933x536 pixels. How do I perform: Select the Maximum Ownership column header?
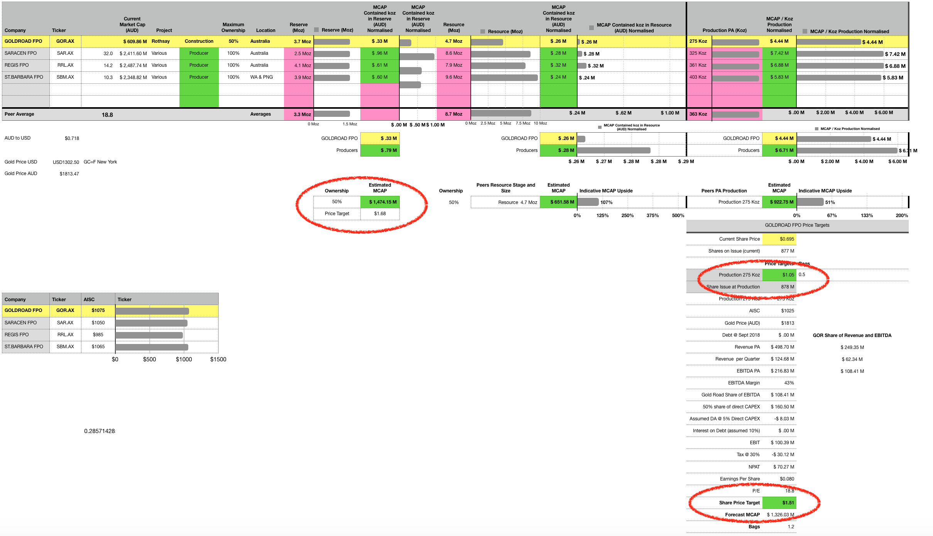tap(233, 27)
